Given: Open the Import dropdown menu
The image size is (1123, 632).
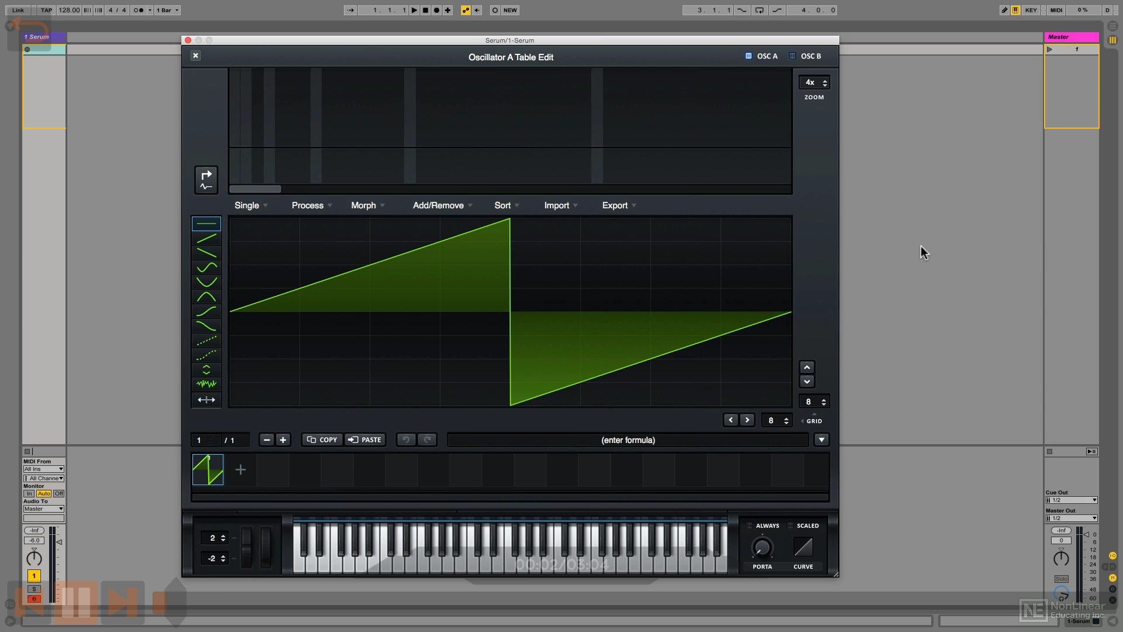Looking at the screenshot, I should (561, 205).
